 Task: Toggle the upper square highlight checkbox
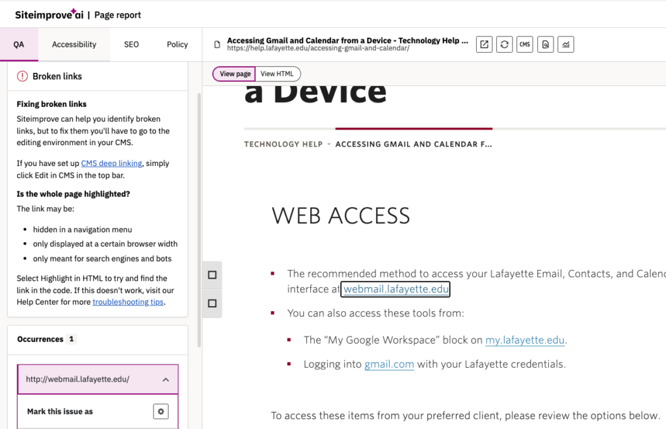(x=213, y=275)
